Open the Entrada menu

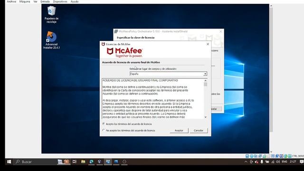click(45, 1)
